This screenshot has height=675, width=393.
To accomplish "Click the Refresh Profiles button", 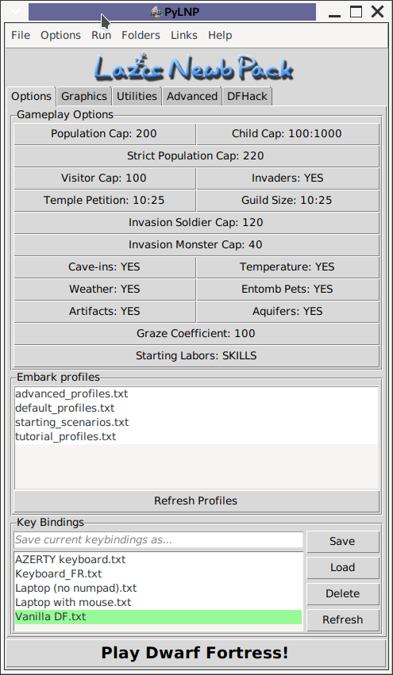I will (x=197, y=501).
